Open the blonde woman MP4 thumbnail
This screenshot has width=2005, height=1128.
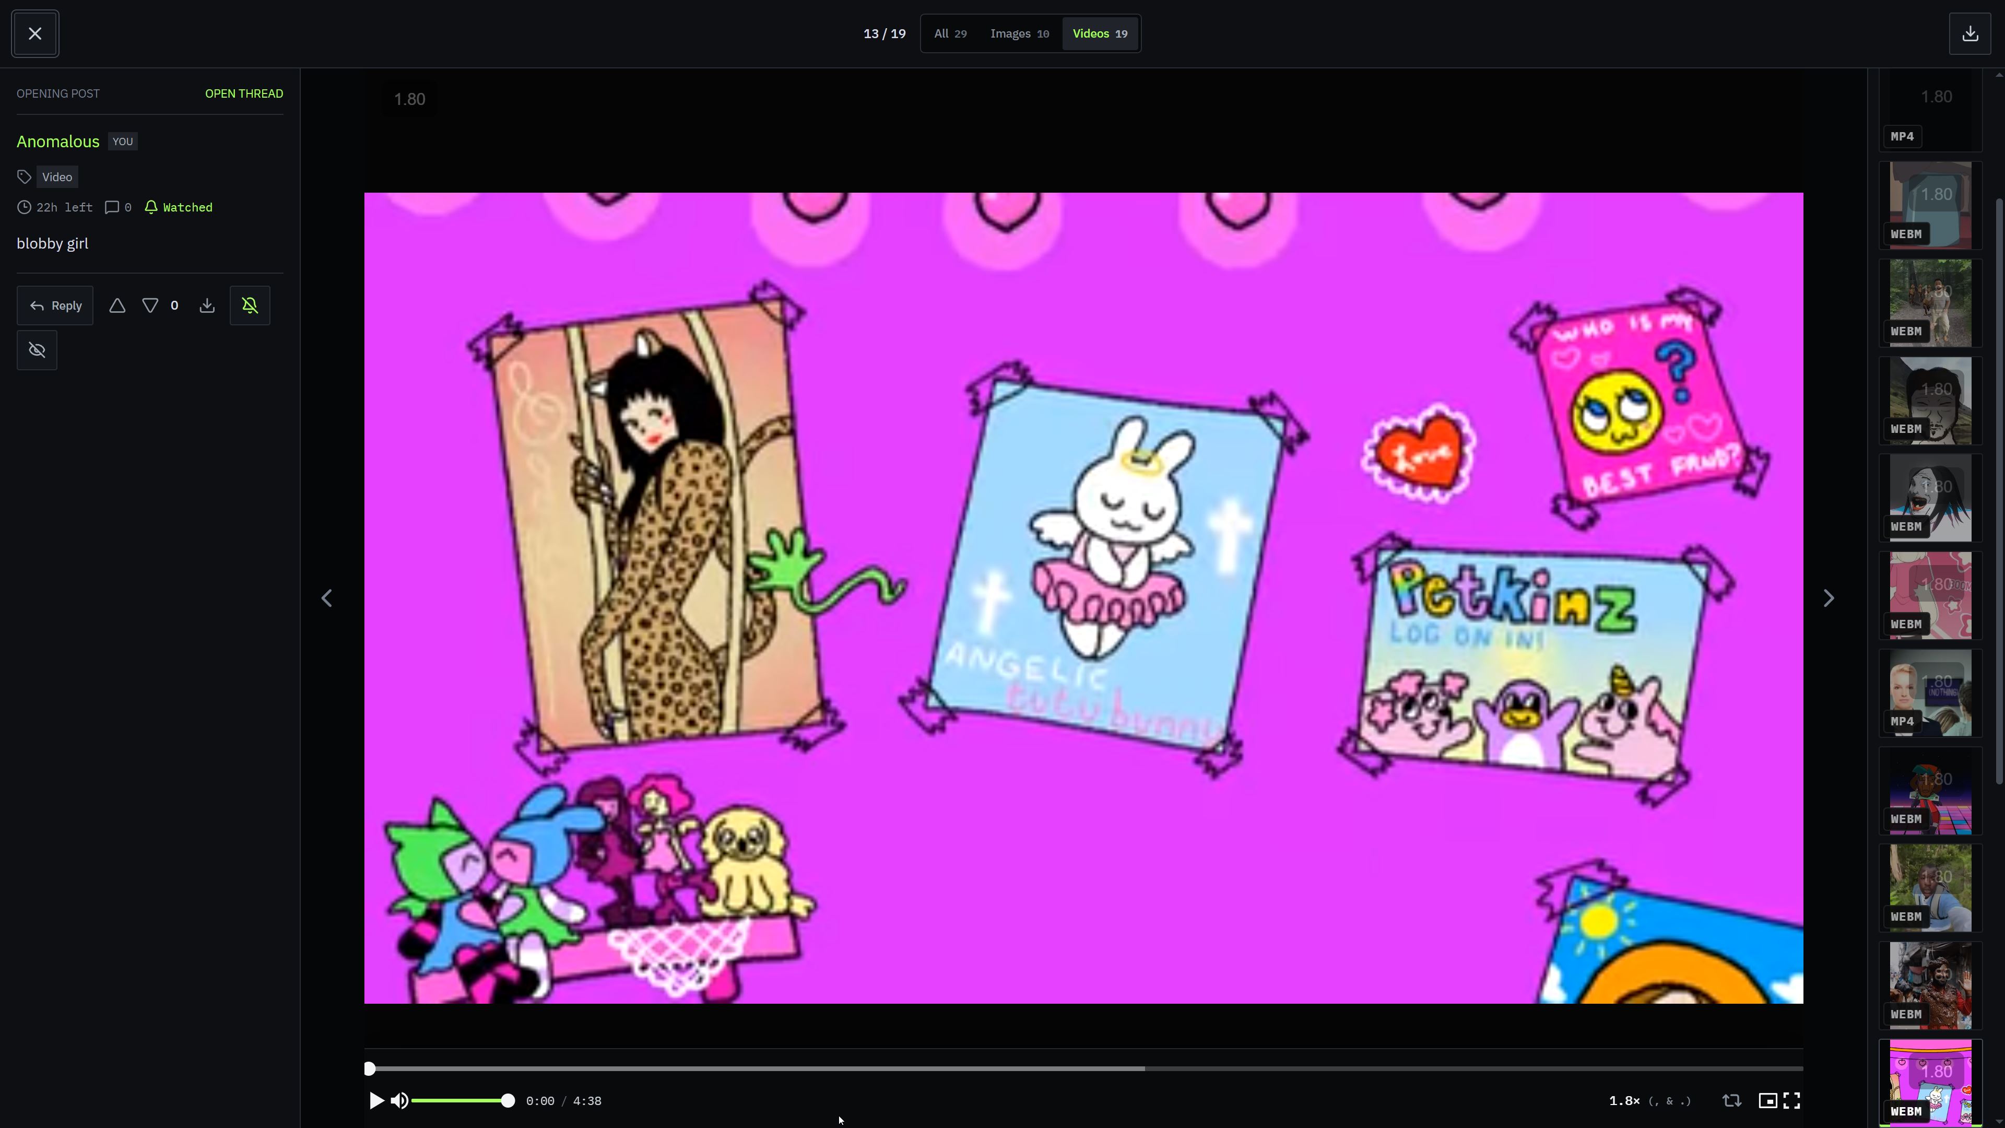[1930, 693]
